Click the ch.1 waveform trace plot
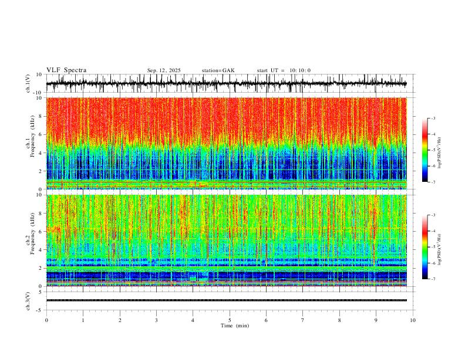465x359 pixels. pos(226,83)
